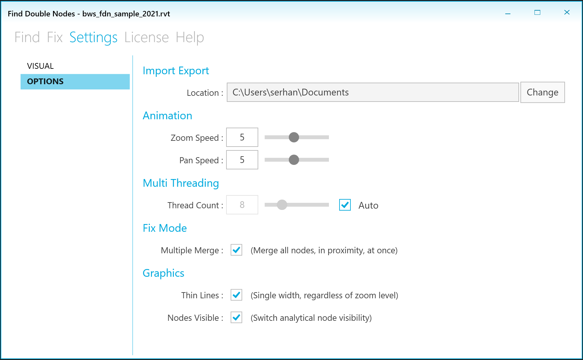Image resolution: width=583 pixels, height=360 pixels.
Task: Select the Settings tab
Action: click(93, 37)
